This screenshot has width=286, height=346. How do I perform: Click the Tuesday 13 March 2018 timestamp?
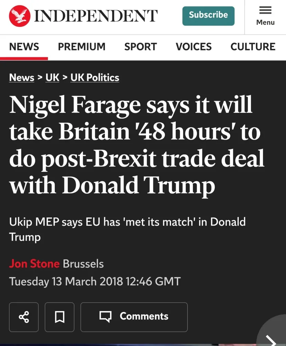(x=95, y=281)
